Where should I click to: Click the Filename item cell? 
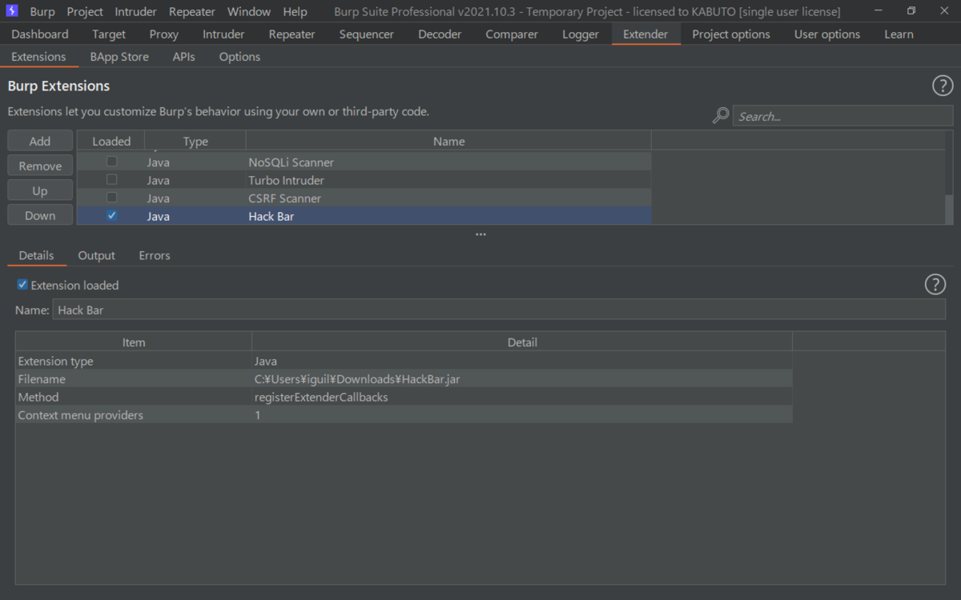(x=134, y=379)
